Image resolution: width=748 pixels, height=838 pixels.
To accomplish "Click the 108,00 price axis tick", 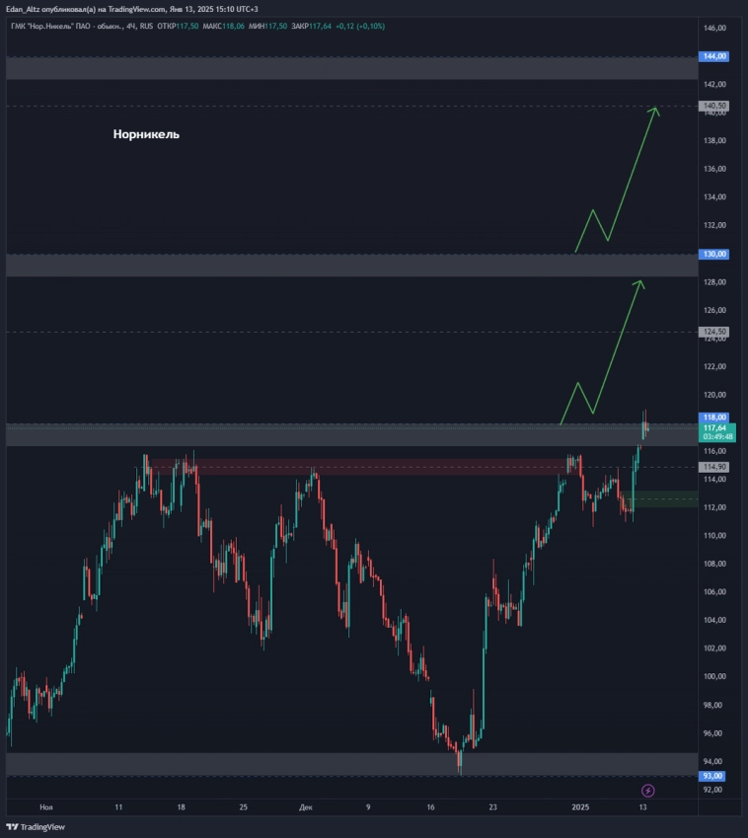I will pyautogui.click(x=714, y=564).
